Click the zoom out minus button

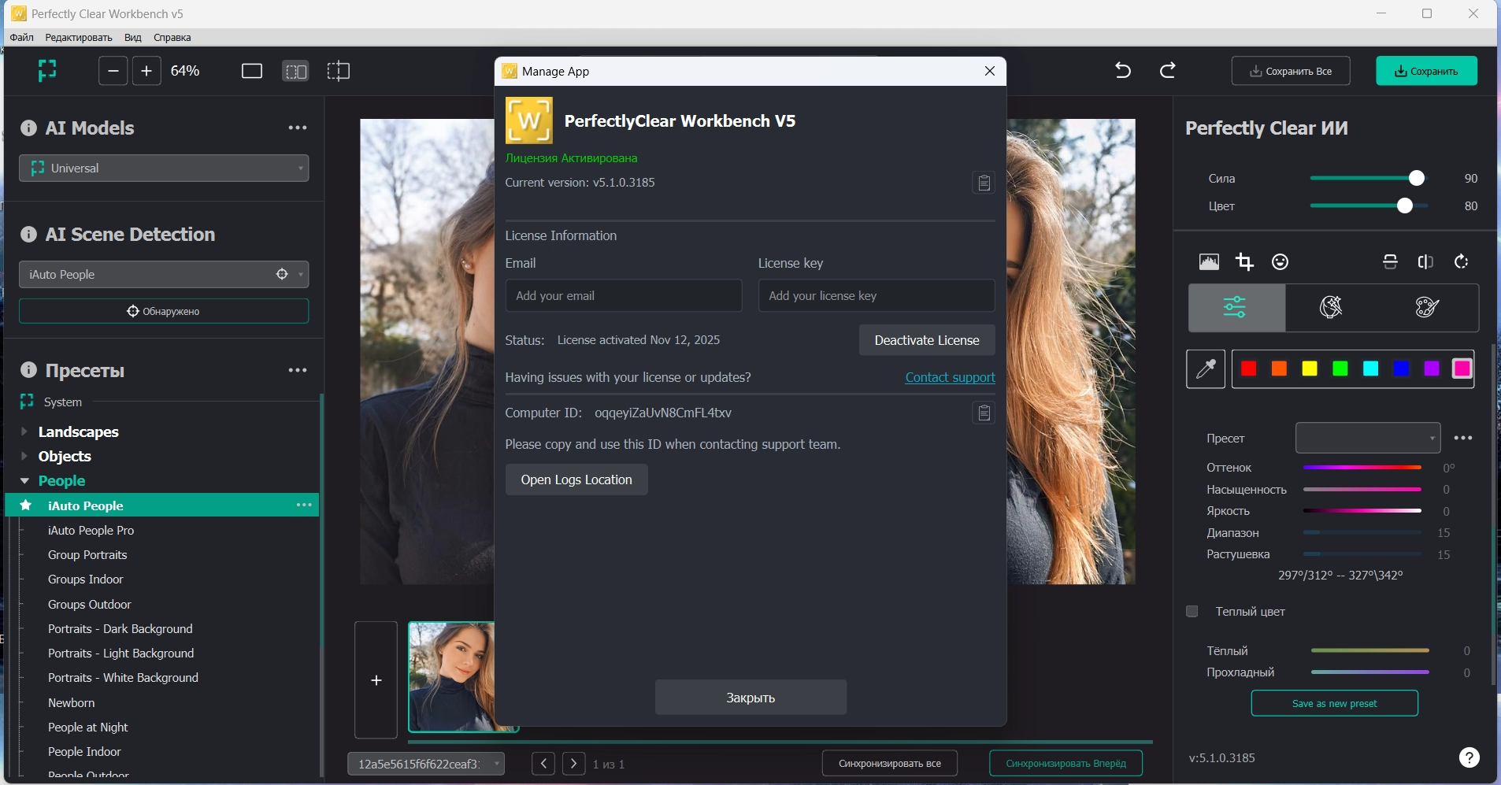tap(113, 71)
